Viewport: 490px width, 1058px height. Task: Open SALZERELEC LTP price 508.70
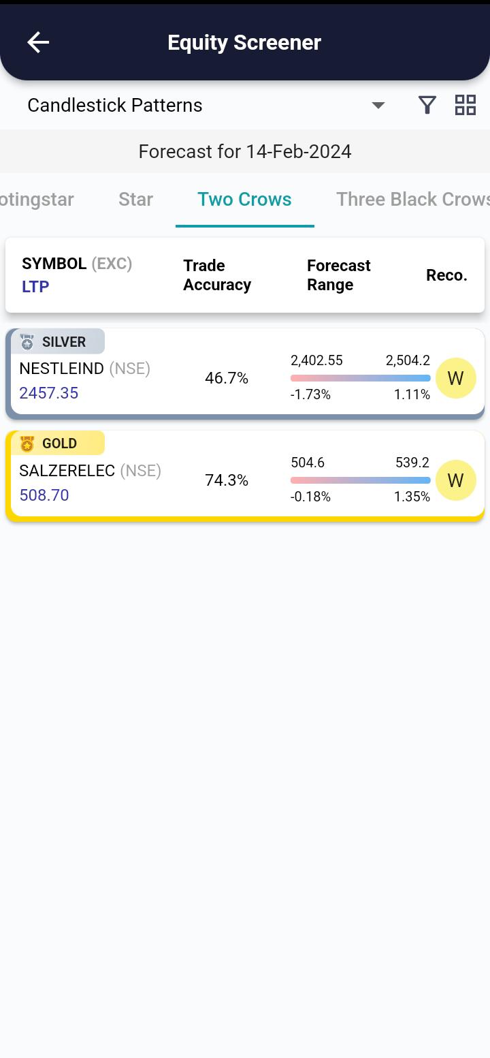[44, 495]
